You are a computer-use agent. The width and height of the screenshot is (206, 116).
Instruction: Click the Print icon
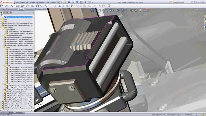tap(73, 2)
